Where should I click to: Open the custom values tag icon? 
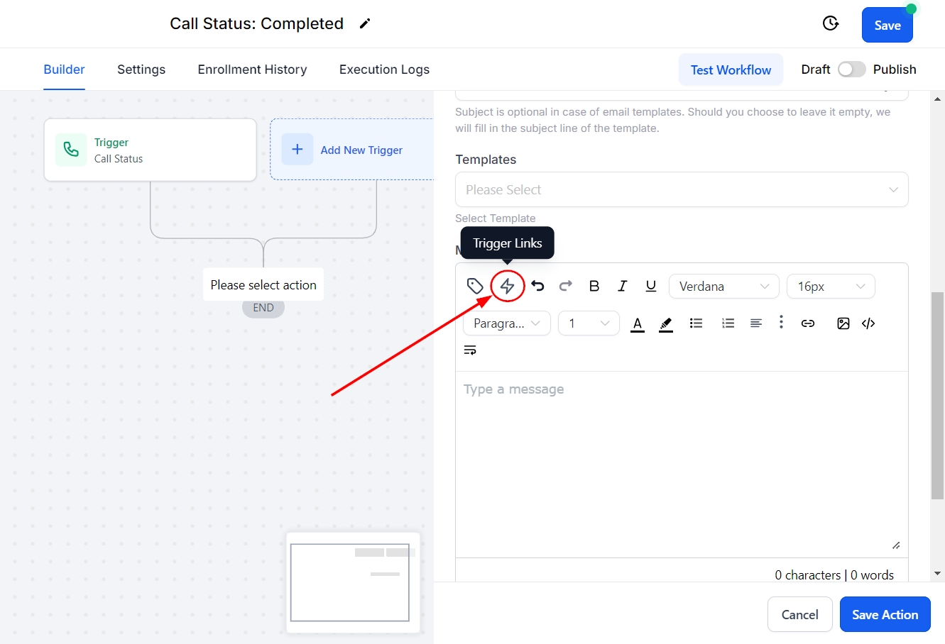(x=475, y=286)
